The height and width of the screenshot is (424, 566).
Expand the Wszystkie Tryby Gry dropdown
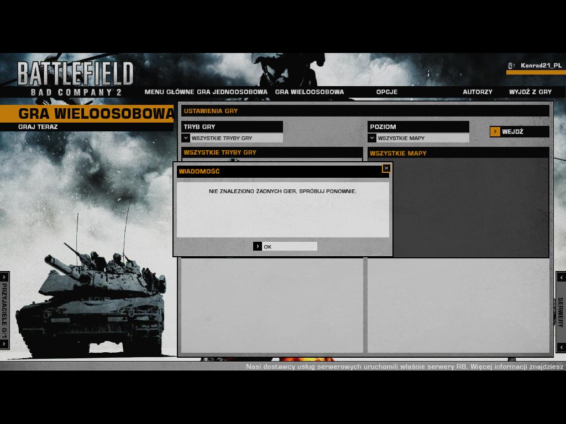pyautogui.click(x=232, y=138)
